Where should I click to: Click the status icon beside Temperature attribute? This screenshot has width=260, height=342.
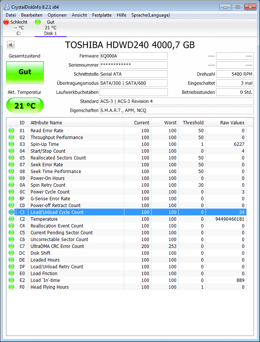tap(11, 219)
